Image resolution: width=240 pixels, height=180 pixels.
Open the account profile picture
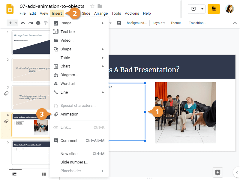(229, 9)
